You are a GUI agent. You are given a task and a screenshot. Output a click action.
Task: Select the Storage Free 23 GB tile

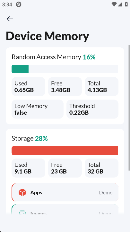[65, 168]
